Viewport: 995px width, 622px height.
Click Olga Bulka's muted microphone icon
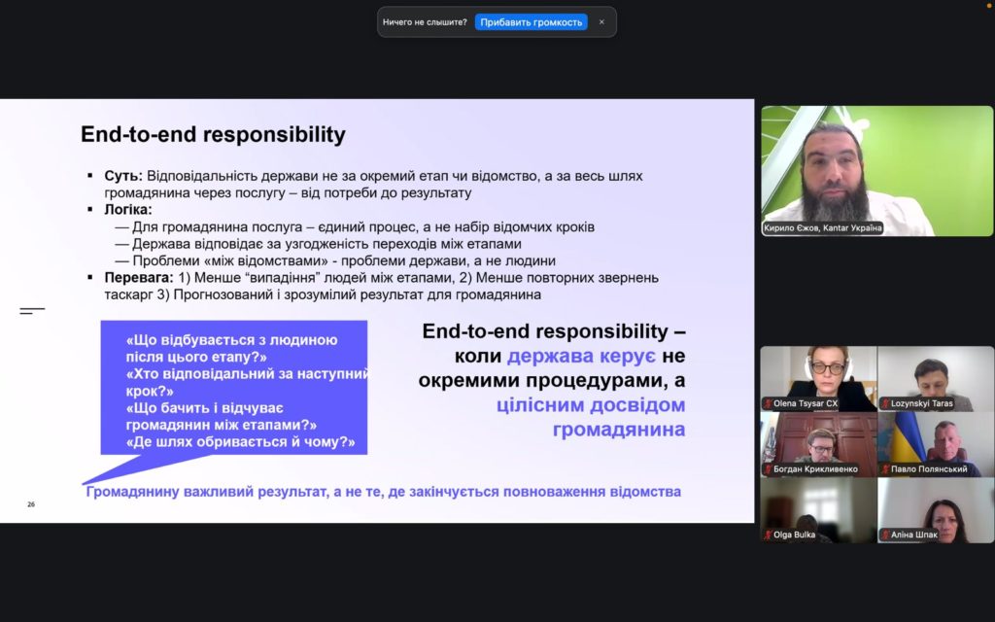coord(768,535)
